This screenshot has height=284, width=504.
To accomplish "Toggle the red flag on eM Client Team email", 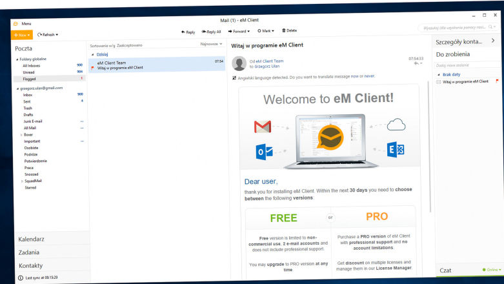I will pos(92,68).
